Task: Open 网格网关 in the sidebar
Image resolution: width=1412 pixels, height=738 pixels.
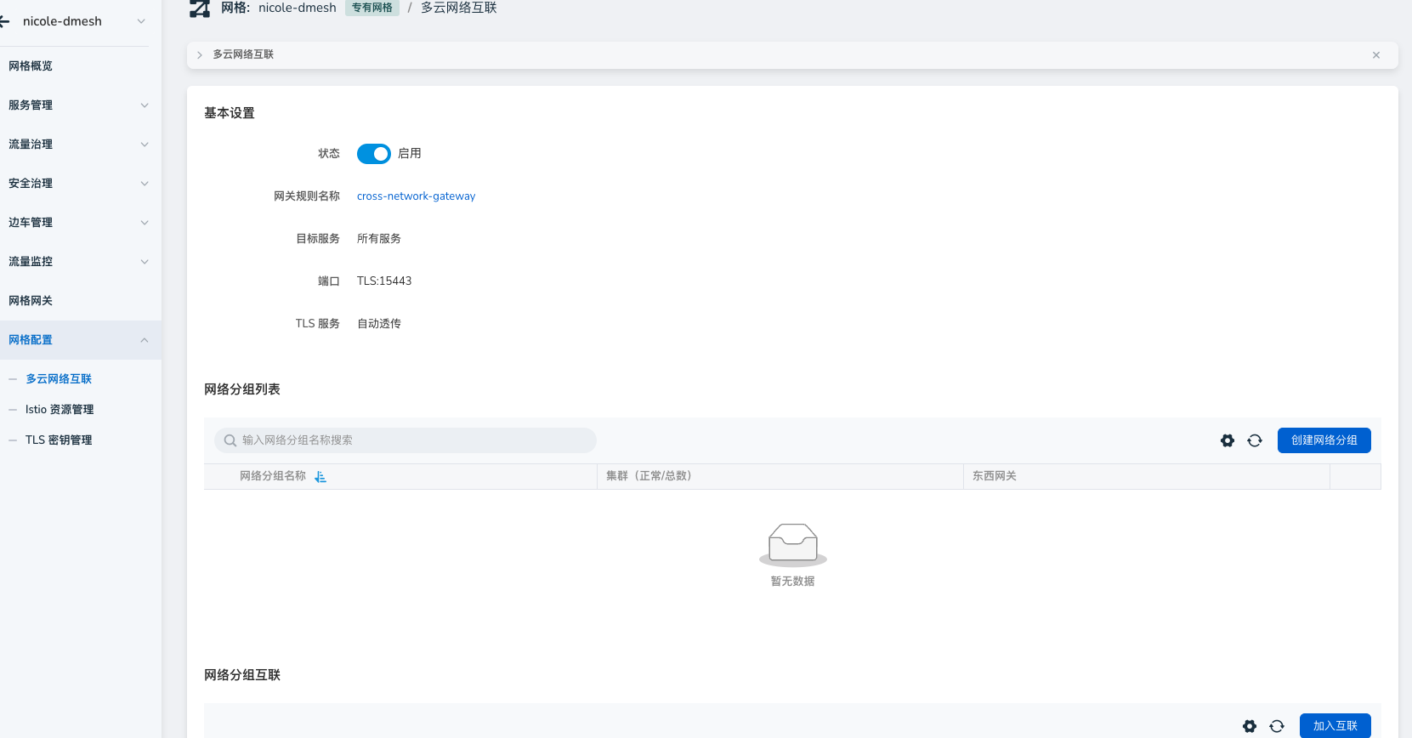Action: (x=31, y=301)
